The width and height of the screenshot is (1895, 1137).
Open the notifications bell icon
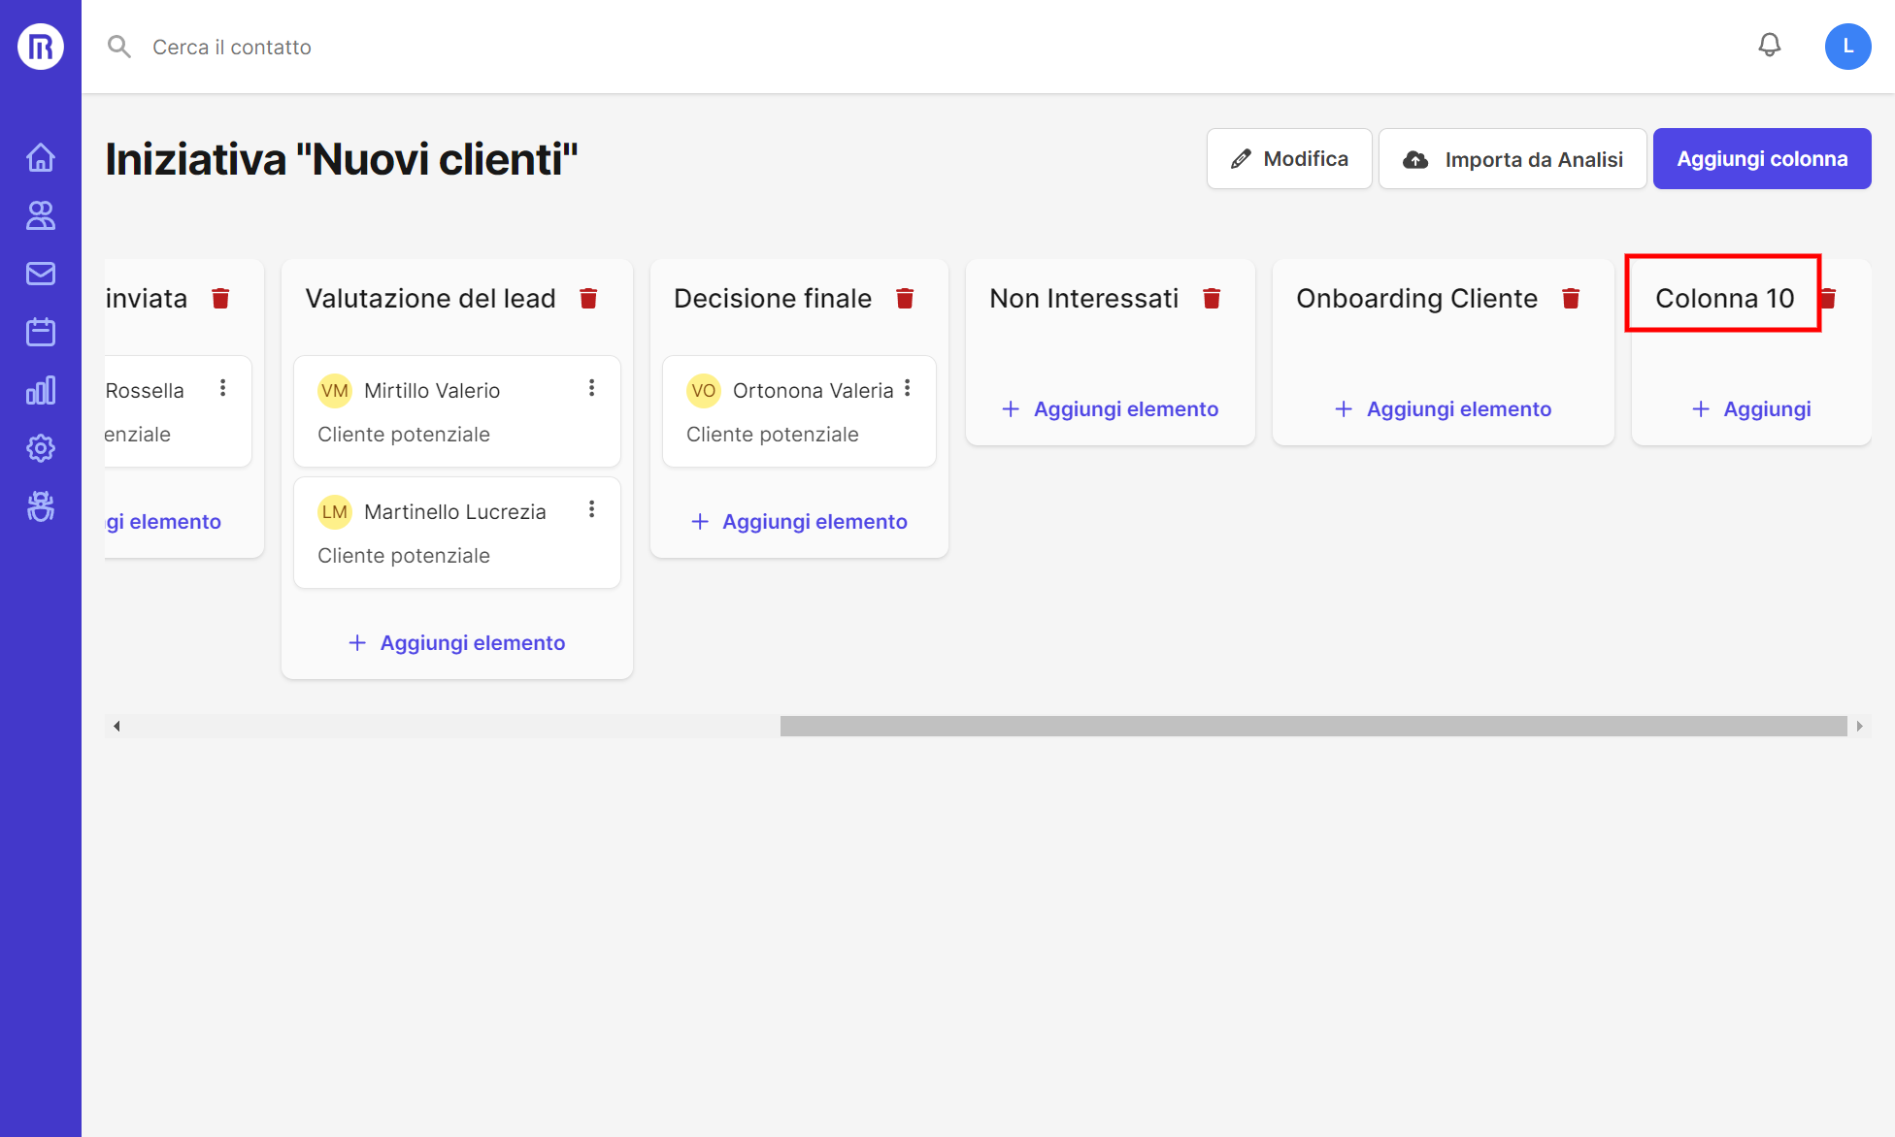1770,46
